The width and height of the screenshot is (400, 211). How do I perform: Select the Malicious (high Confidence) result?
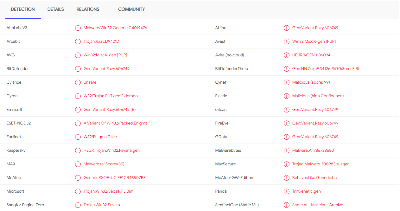(x=318, y=96)
